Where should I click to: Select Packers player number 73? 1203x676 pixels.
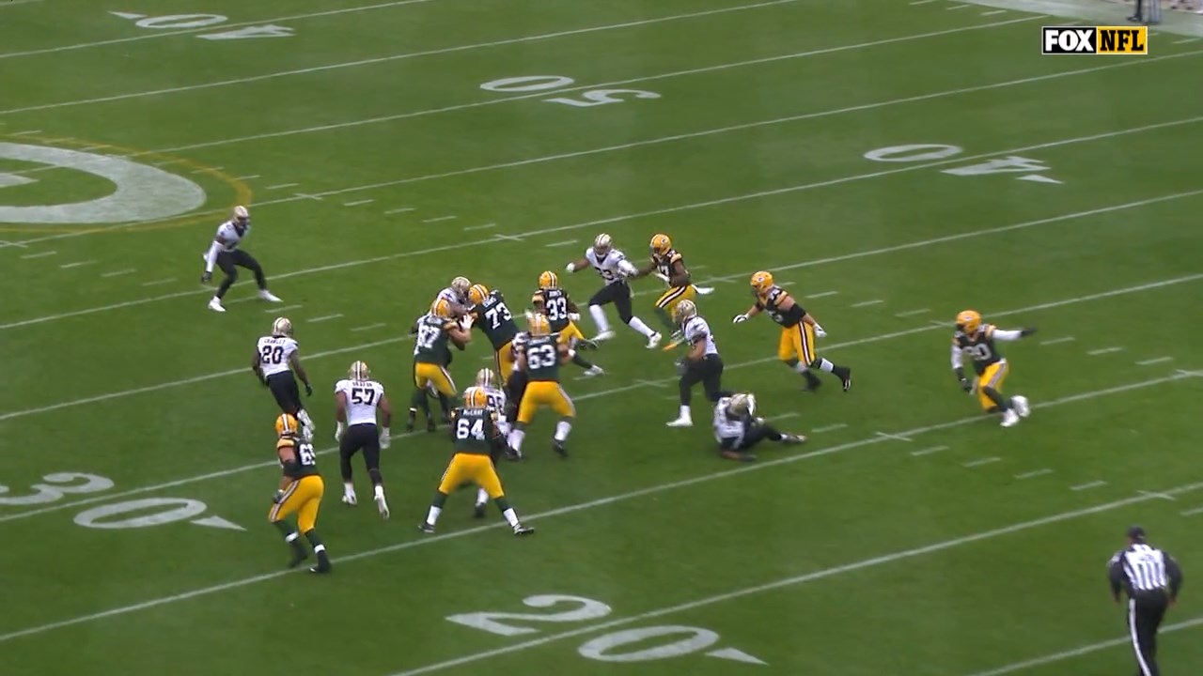point(495,324)
